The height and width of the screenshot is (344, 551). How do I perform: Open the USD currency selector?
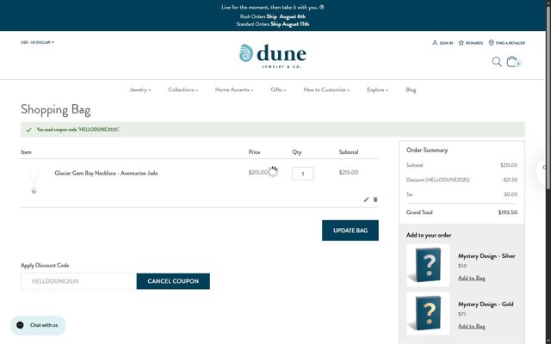point(37,42)
